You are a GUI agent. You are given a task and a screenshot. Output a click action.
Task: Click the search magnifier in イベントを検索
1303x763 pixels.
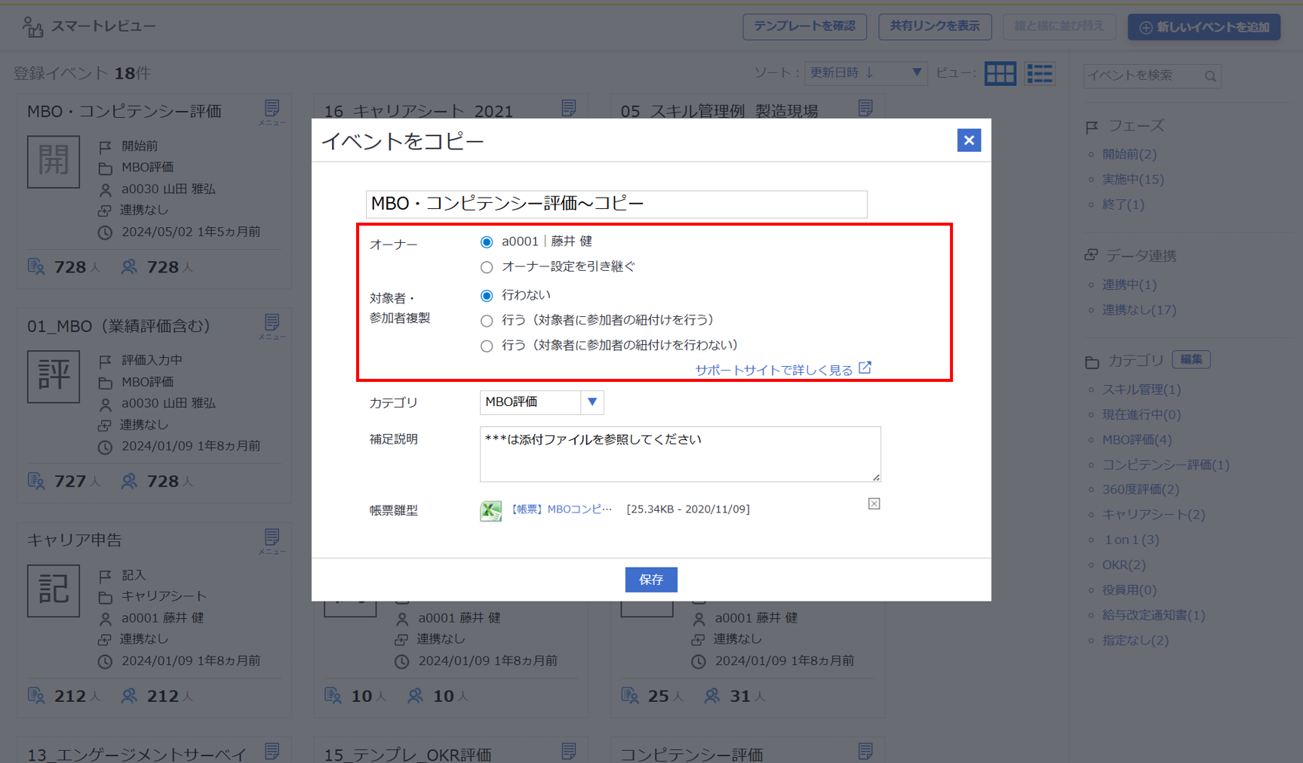click(1210, 75)
